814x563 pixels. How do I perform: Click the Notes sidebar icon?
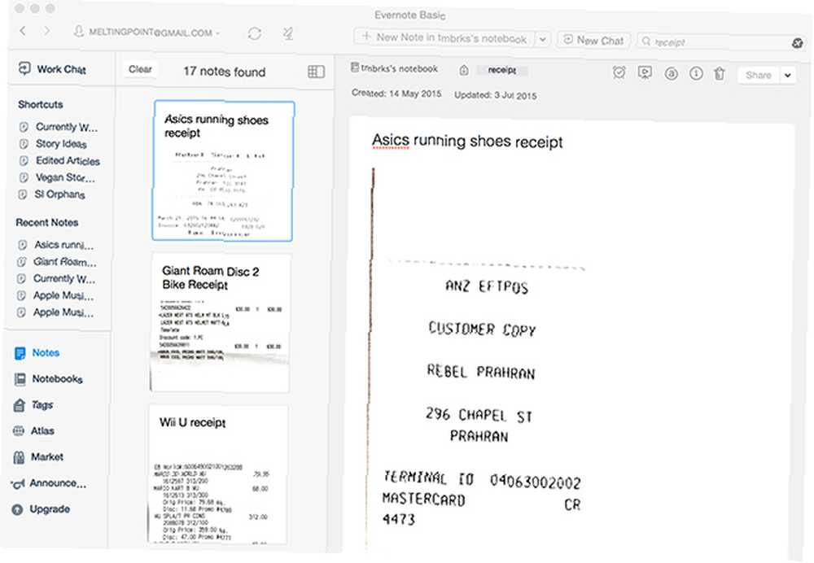click(20, 353)
